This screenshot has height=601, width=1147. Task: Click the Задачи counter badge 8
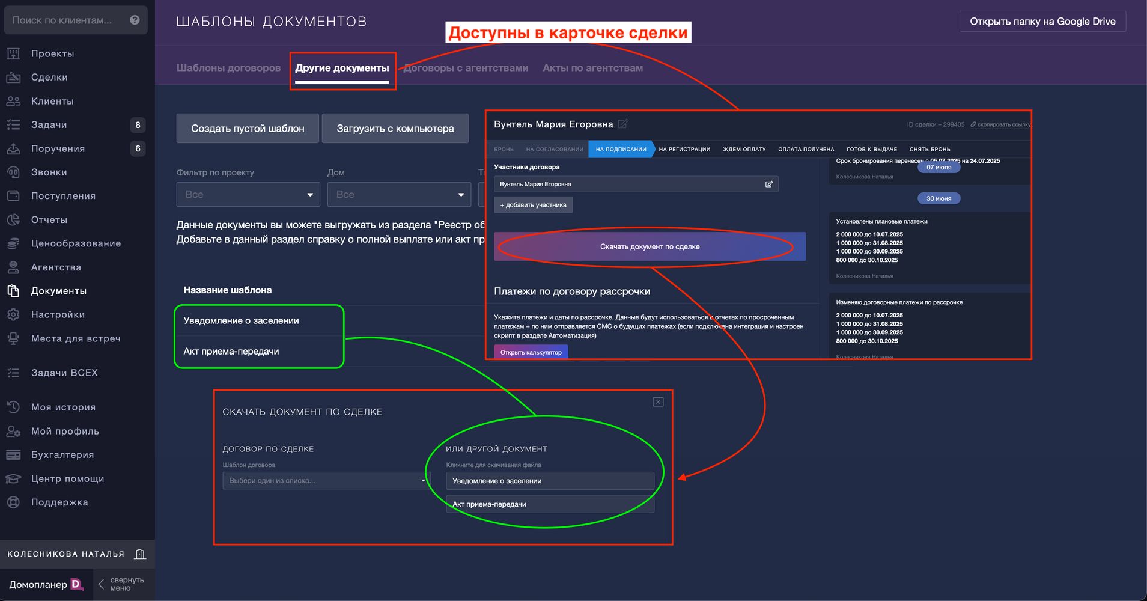point(138,125)
